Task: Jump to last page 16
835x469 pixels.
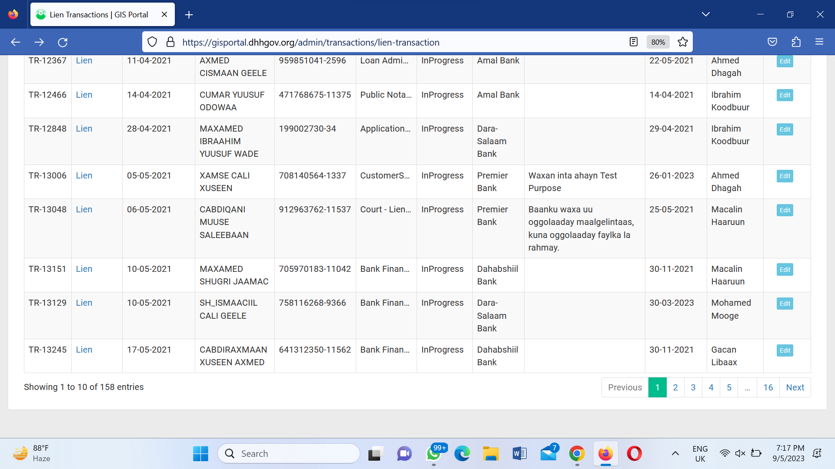Action: pos(768,387)
